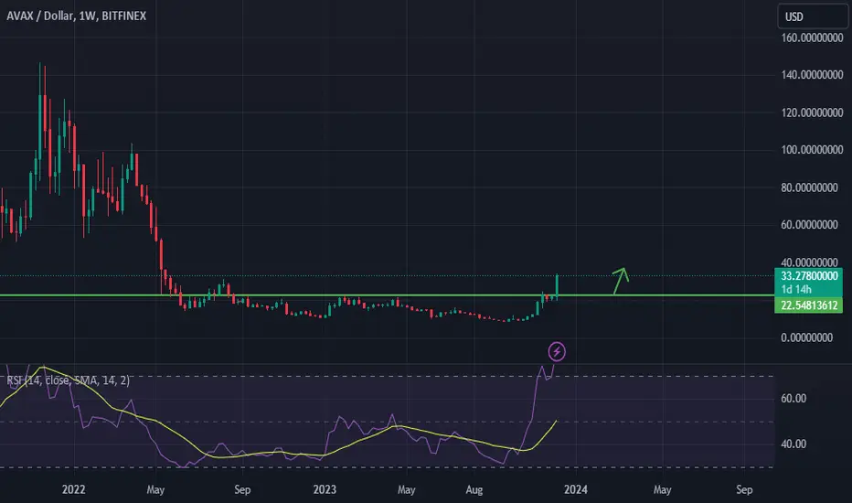This screenshot has height=503, width=852.
Task: Click the RSI (14, close, SMA, 14, 2) indicator legend
Action: coord(69,380)
